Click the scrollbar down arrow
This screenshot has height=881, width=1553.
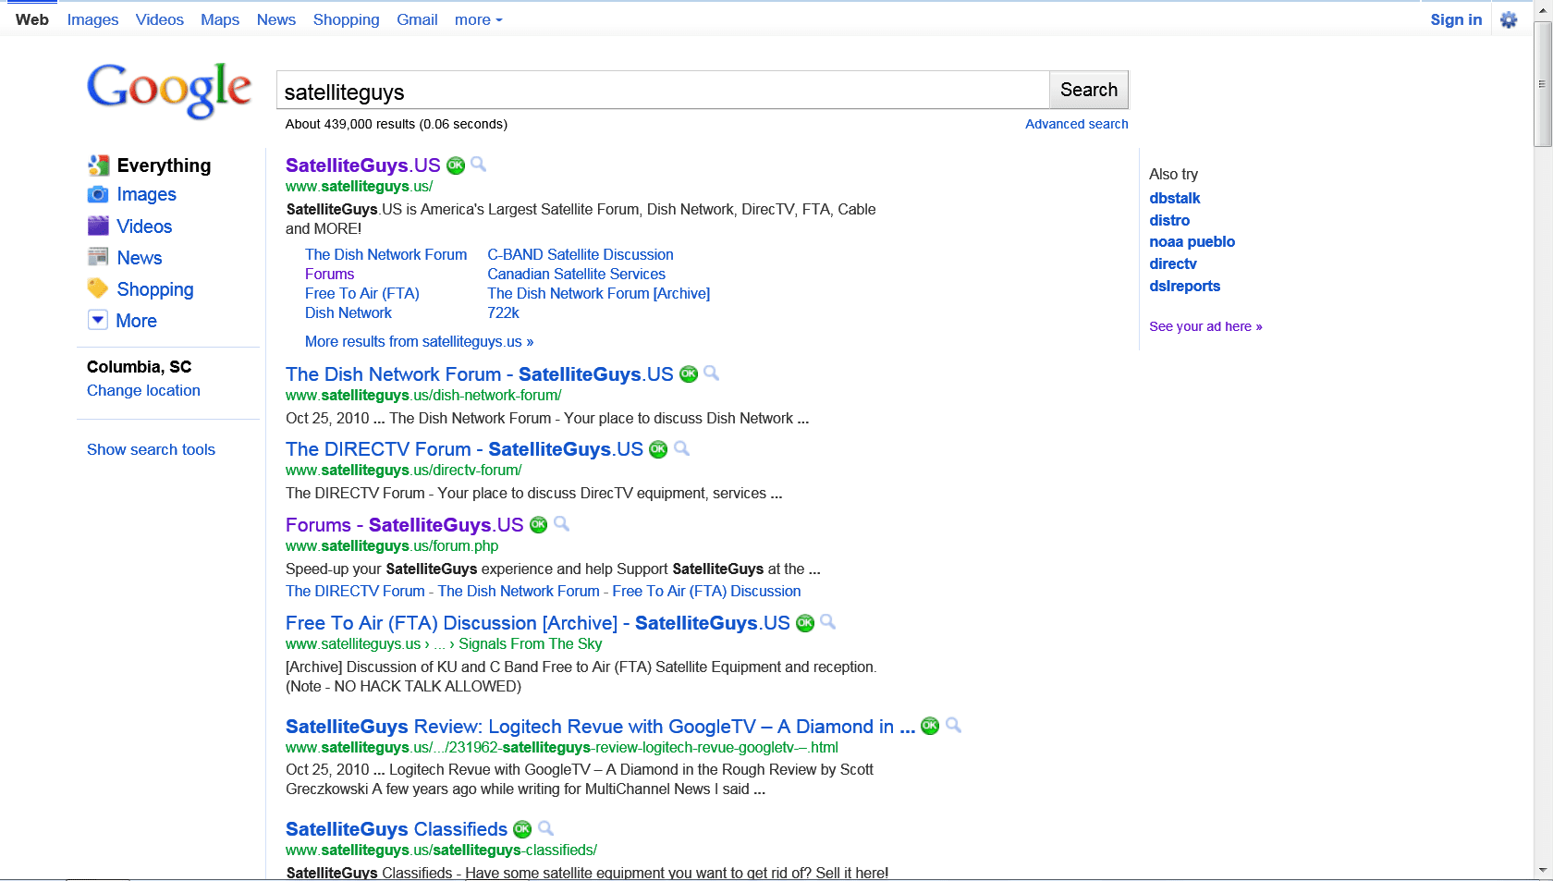pos(1542,871)
